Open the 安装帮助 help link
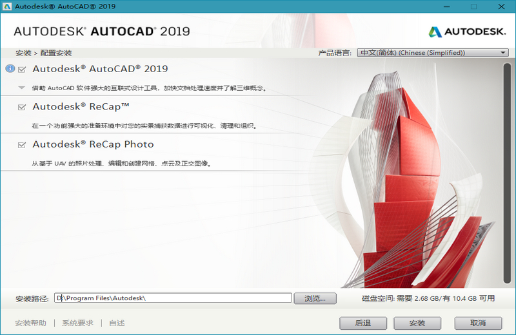516x335 pixels. coord(30,323)
